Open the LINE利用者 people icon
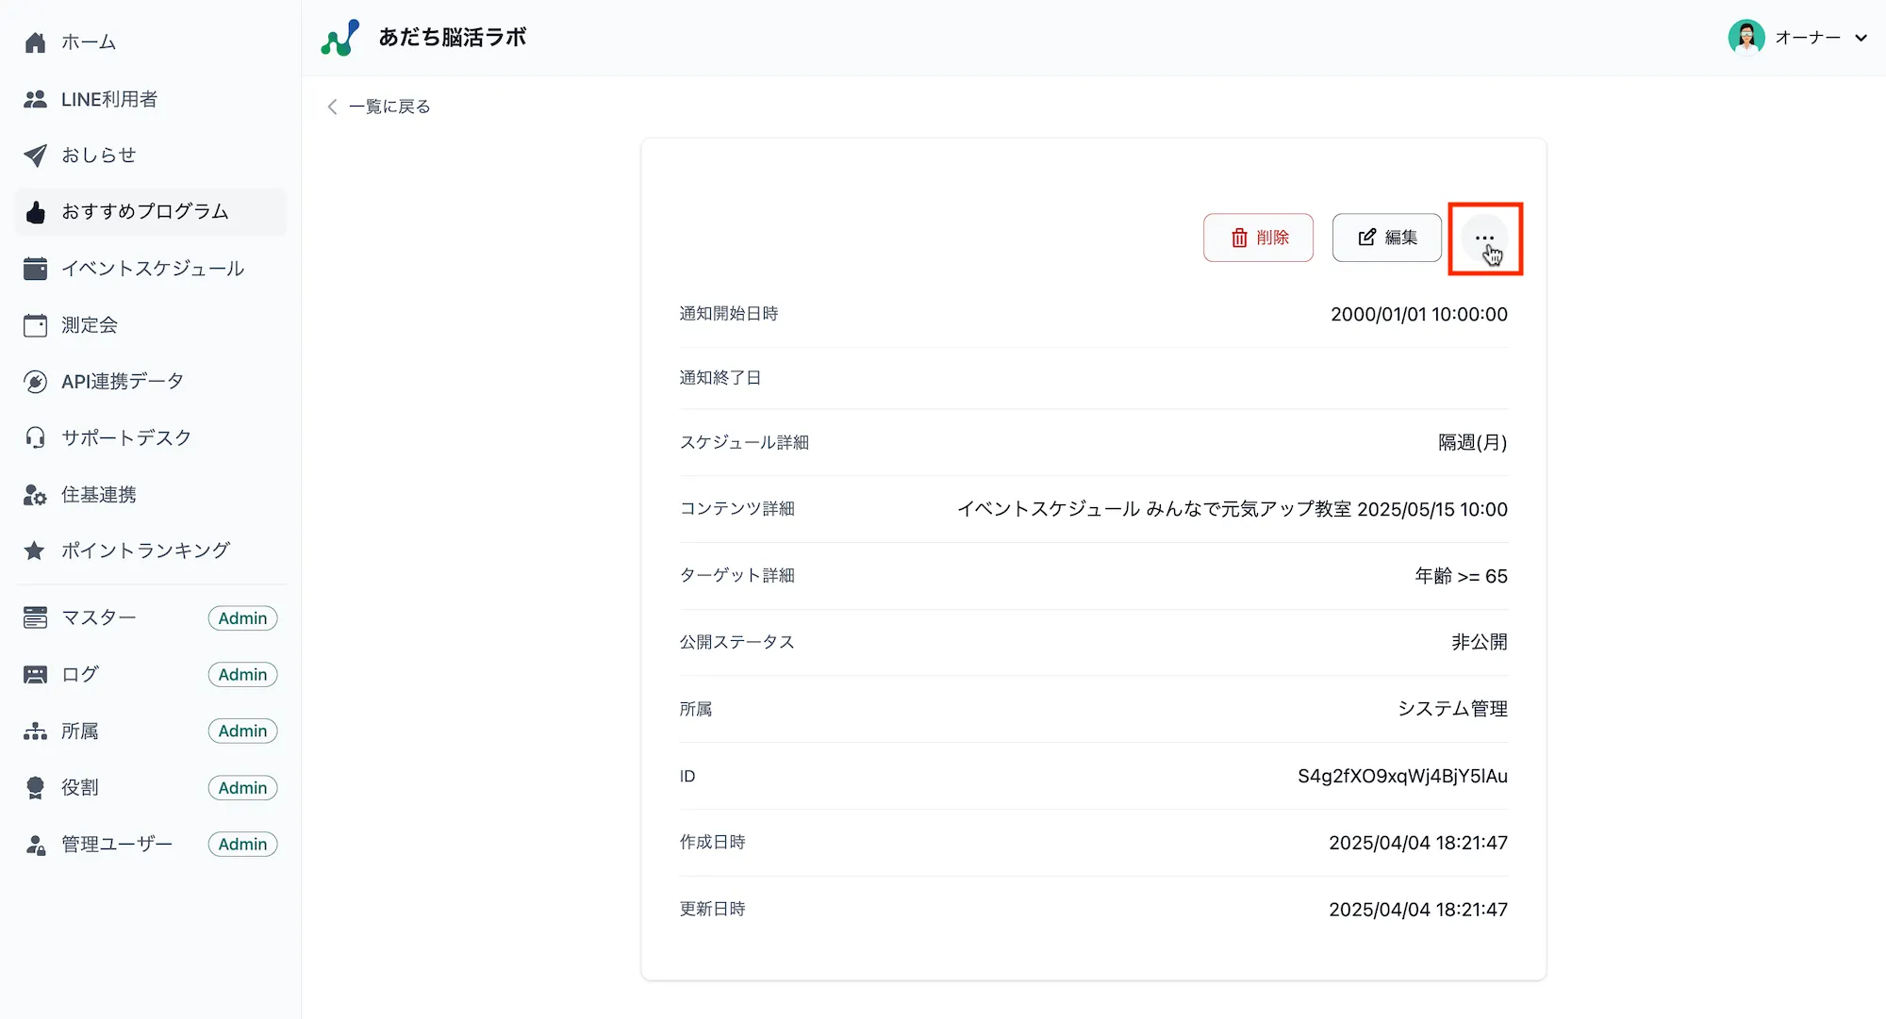Image resolution: width=1886 pixels, height=1019 pixels. [35, 98]
